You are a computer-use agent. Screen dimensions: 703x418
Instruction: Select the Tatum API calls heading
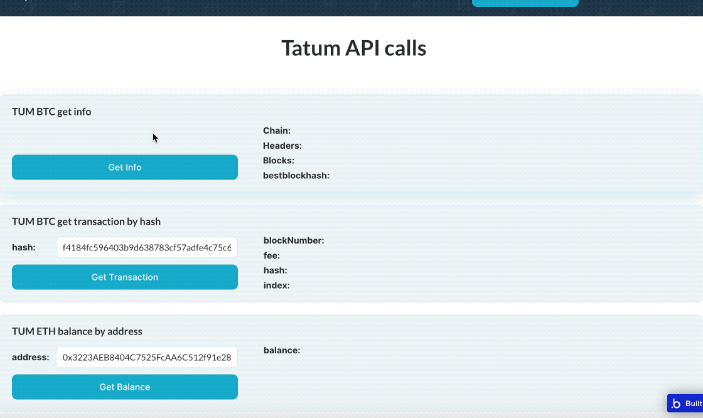[354, 48]
